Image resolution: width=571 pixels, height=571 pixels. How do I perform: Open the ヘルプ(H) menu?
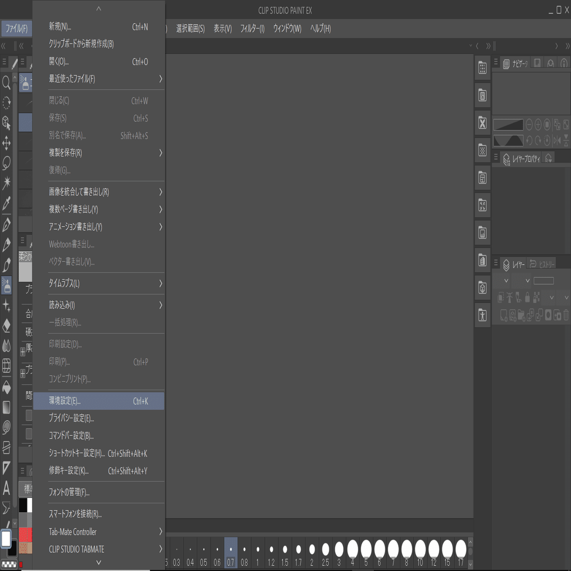point(320,29)
